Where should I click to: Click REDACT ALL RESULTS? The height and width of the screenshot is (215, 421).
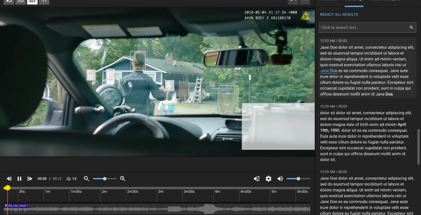pos(339,14)
